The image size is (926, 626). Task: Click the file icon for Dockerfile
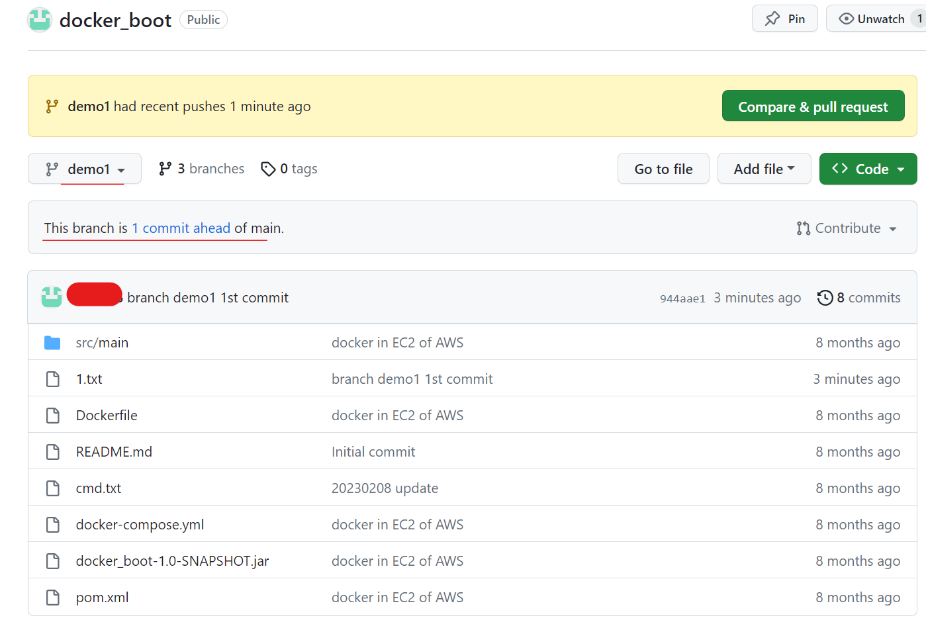click(x=53, y=416)
